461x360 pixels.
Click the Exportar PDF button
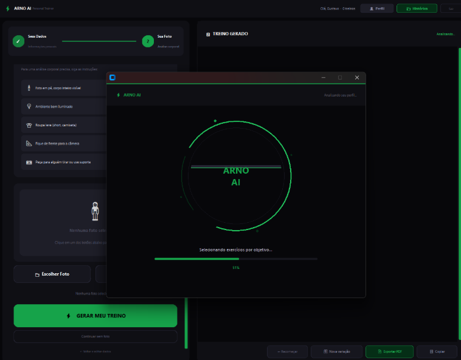coord(389,352)
